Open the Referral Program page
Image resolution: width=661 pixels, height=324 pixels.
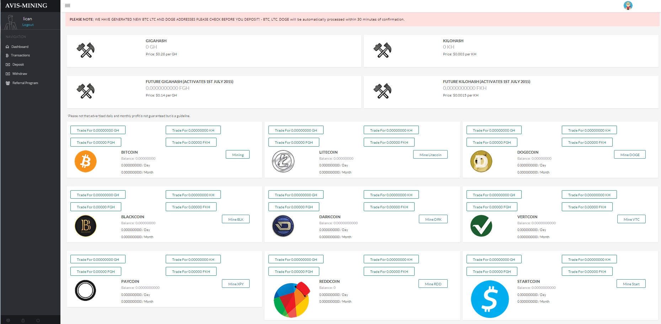[x=25, y=83]
